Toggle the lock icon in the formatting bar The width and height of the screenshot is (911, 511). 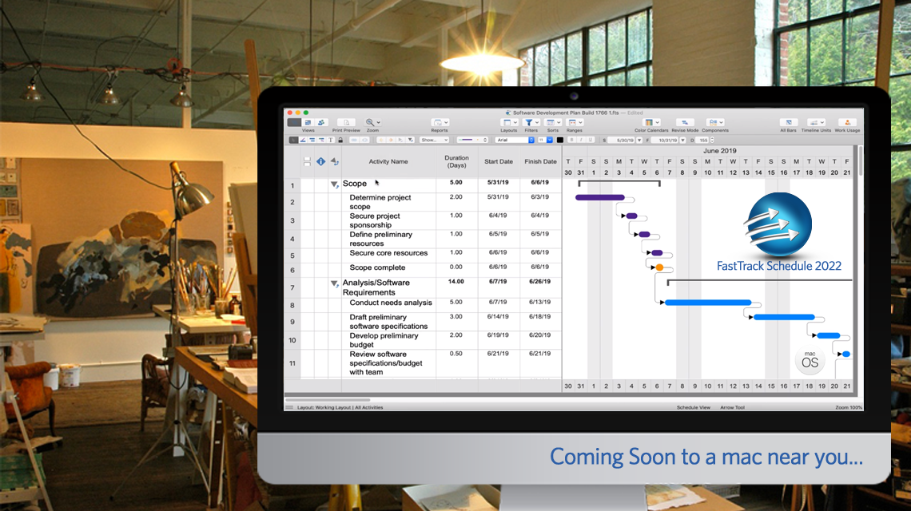pyautogui.click(x=340, y=139)
